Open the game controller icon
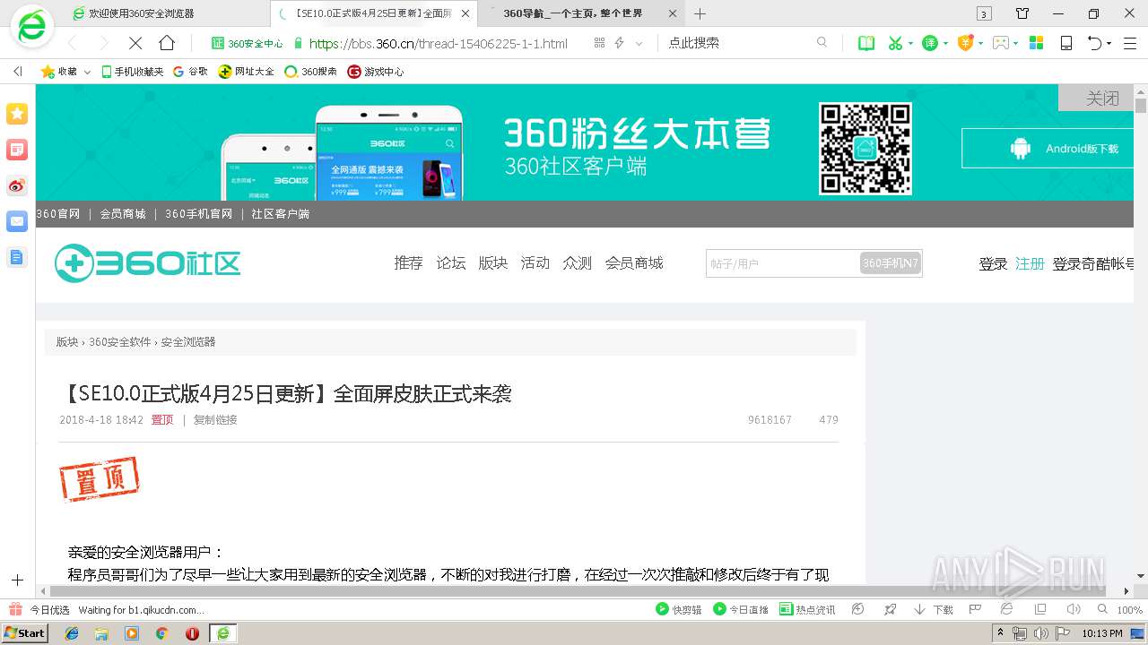The width and height of the screenshot is (1148, 645). [1001, 43]
